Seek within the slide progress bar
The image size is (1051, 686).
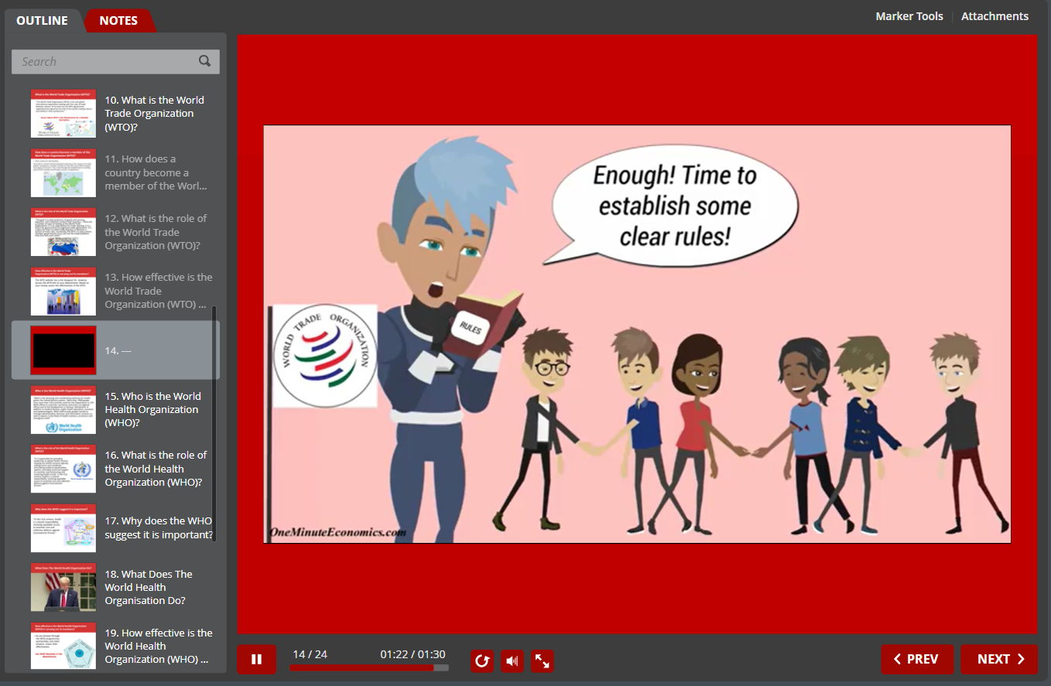click(x=368, y=667)
